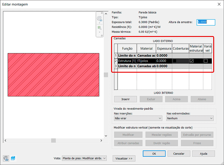Click the horizontal scrollbar thumb in preview
The width and height of the screenshot is (224, 165).
(53, 141)
